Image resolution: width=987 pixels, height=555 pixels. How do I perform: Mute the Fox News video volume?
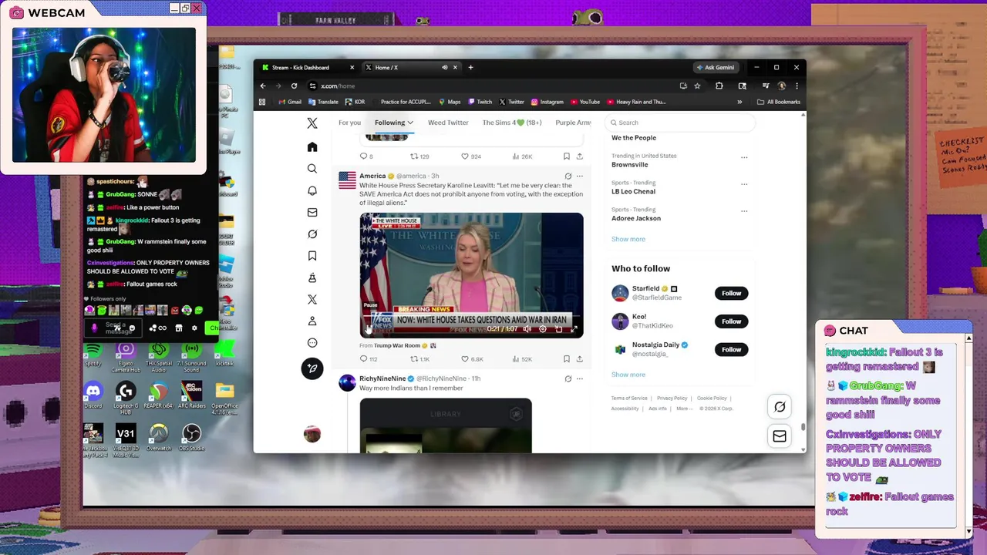click(x=527, y=329)
